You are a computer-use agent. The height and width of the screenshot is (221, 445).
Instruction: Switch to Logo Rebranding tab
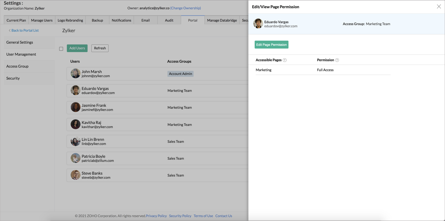coord(70,20)
